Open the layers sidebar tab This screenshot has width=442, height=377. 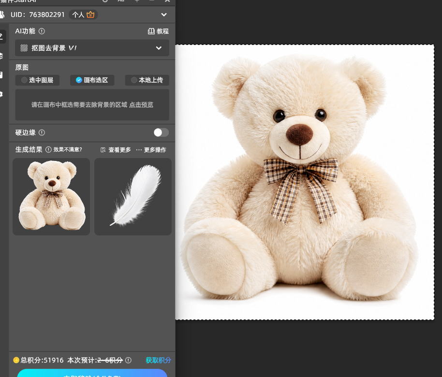point(1,56)
